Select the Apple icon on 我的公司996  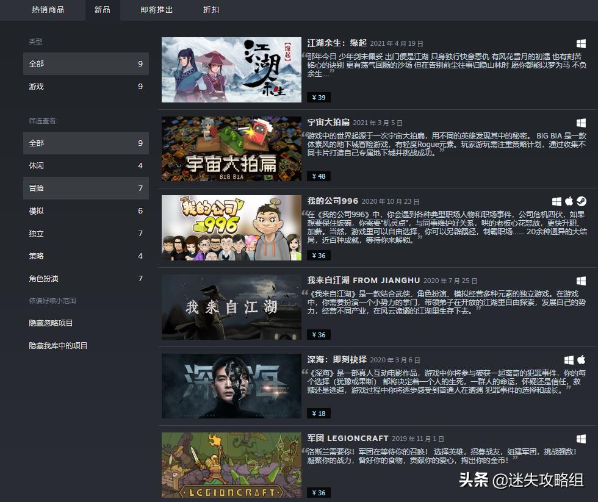[569, 200]
